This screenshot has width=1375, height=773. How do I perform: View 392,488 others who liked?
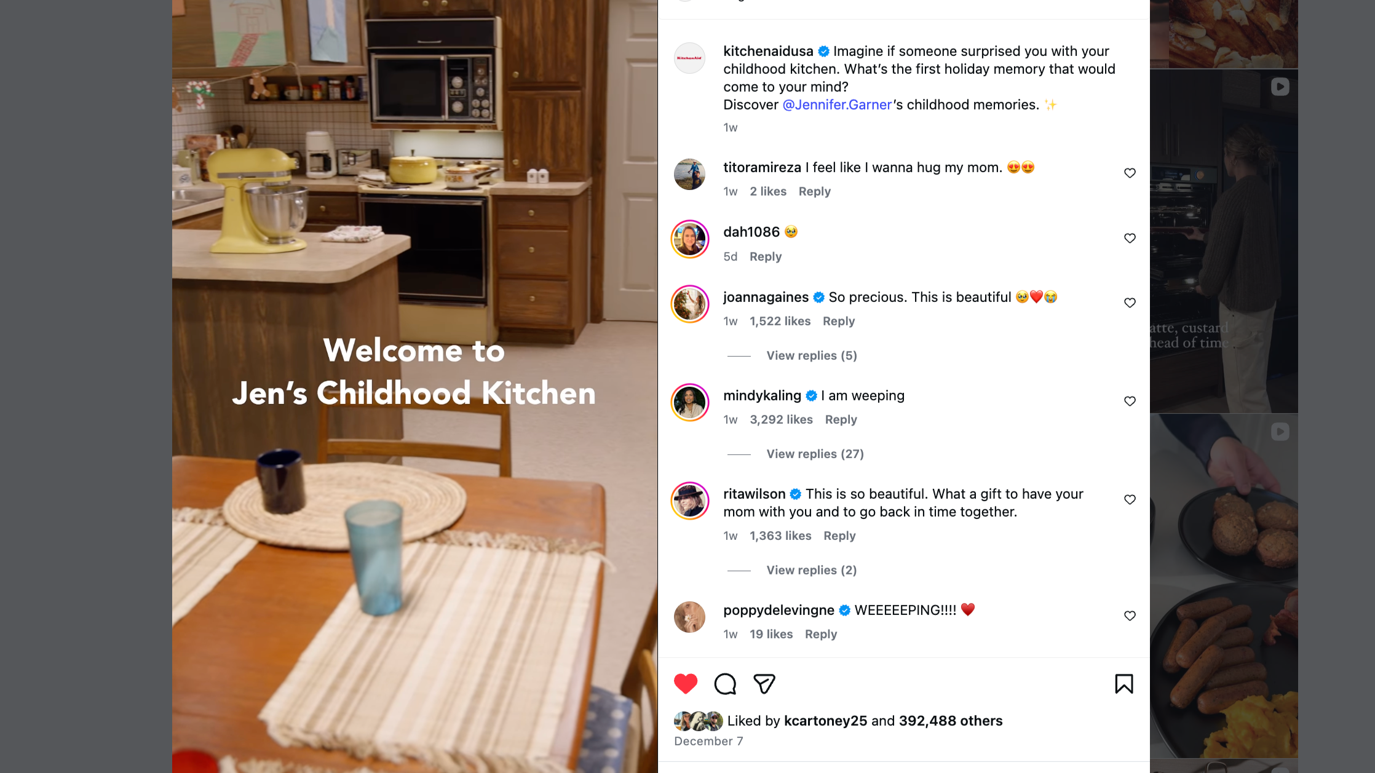[950, 721]
